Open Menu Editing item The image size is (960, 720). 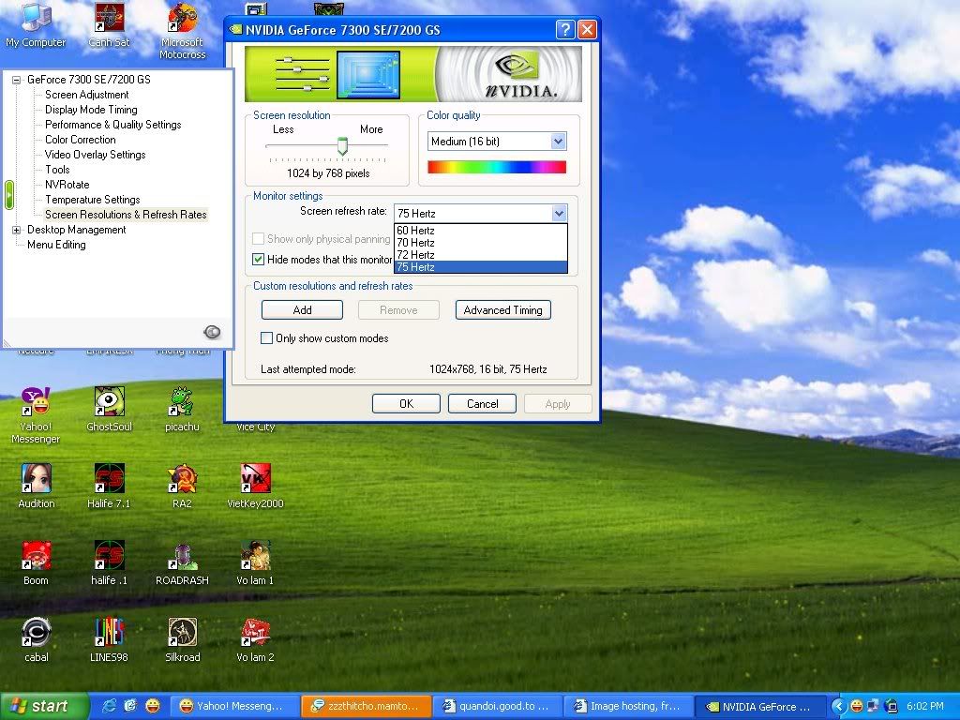click(x=56, y=245)
